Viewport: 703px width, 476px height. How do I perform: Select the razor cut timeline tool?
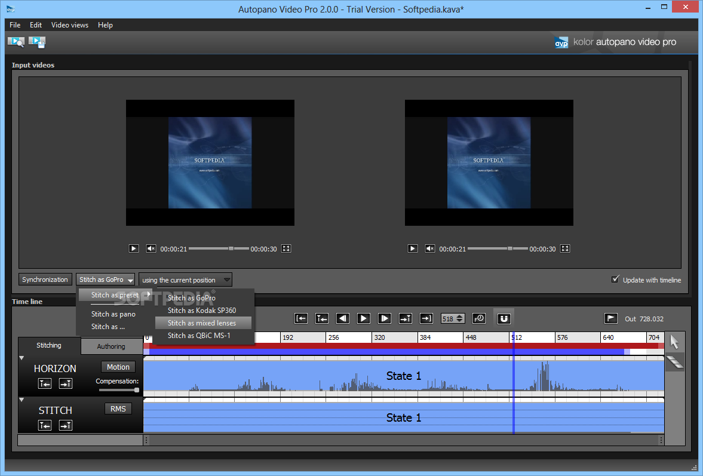pos(675,362)
